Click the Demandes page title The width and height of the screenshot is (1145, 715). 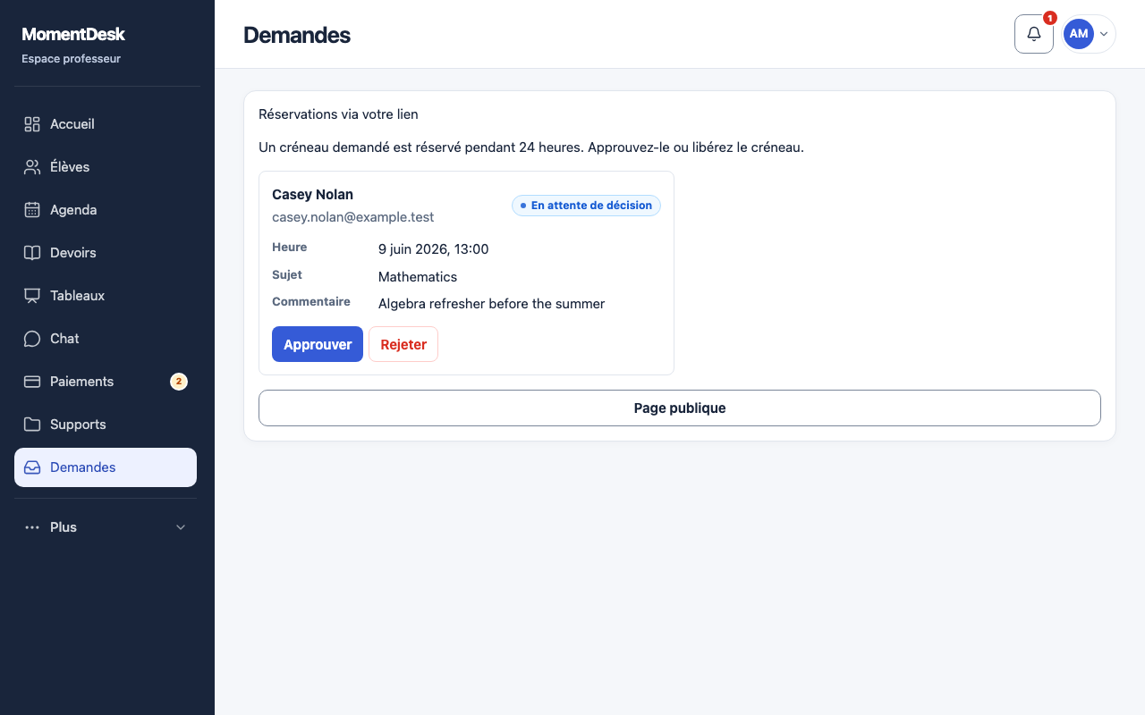click(297, 35)
